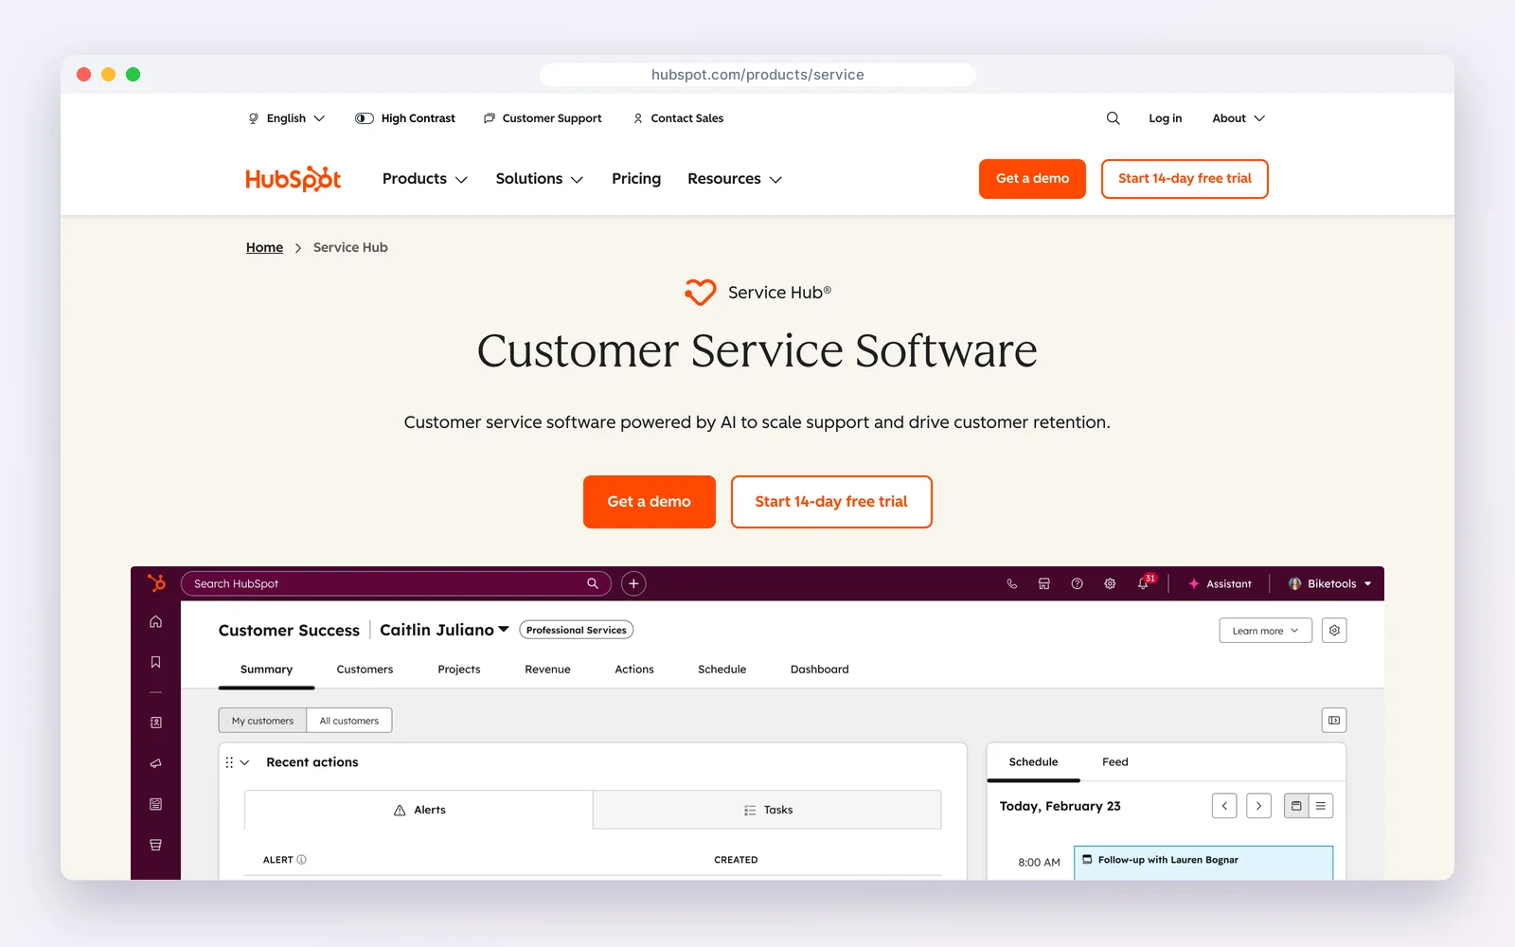Switch to the Feed tab

[1114, 762]
